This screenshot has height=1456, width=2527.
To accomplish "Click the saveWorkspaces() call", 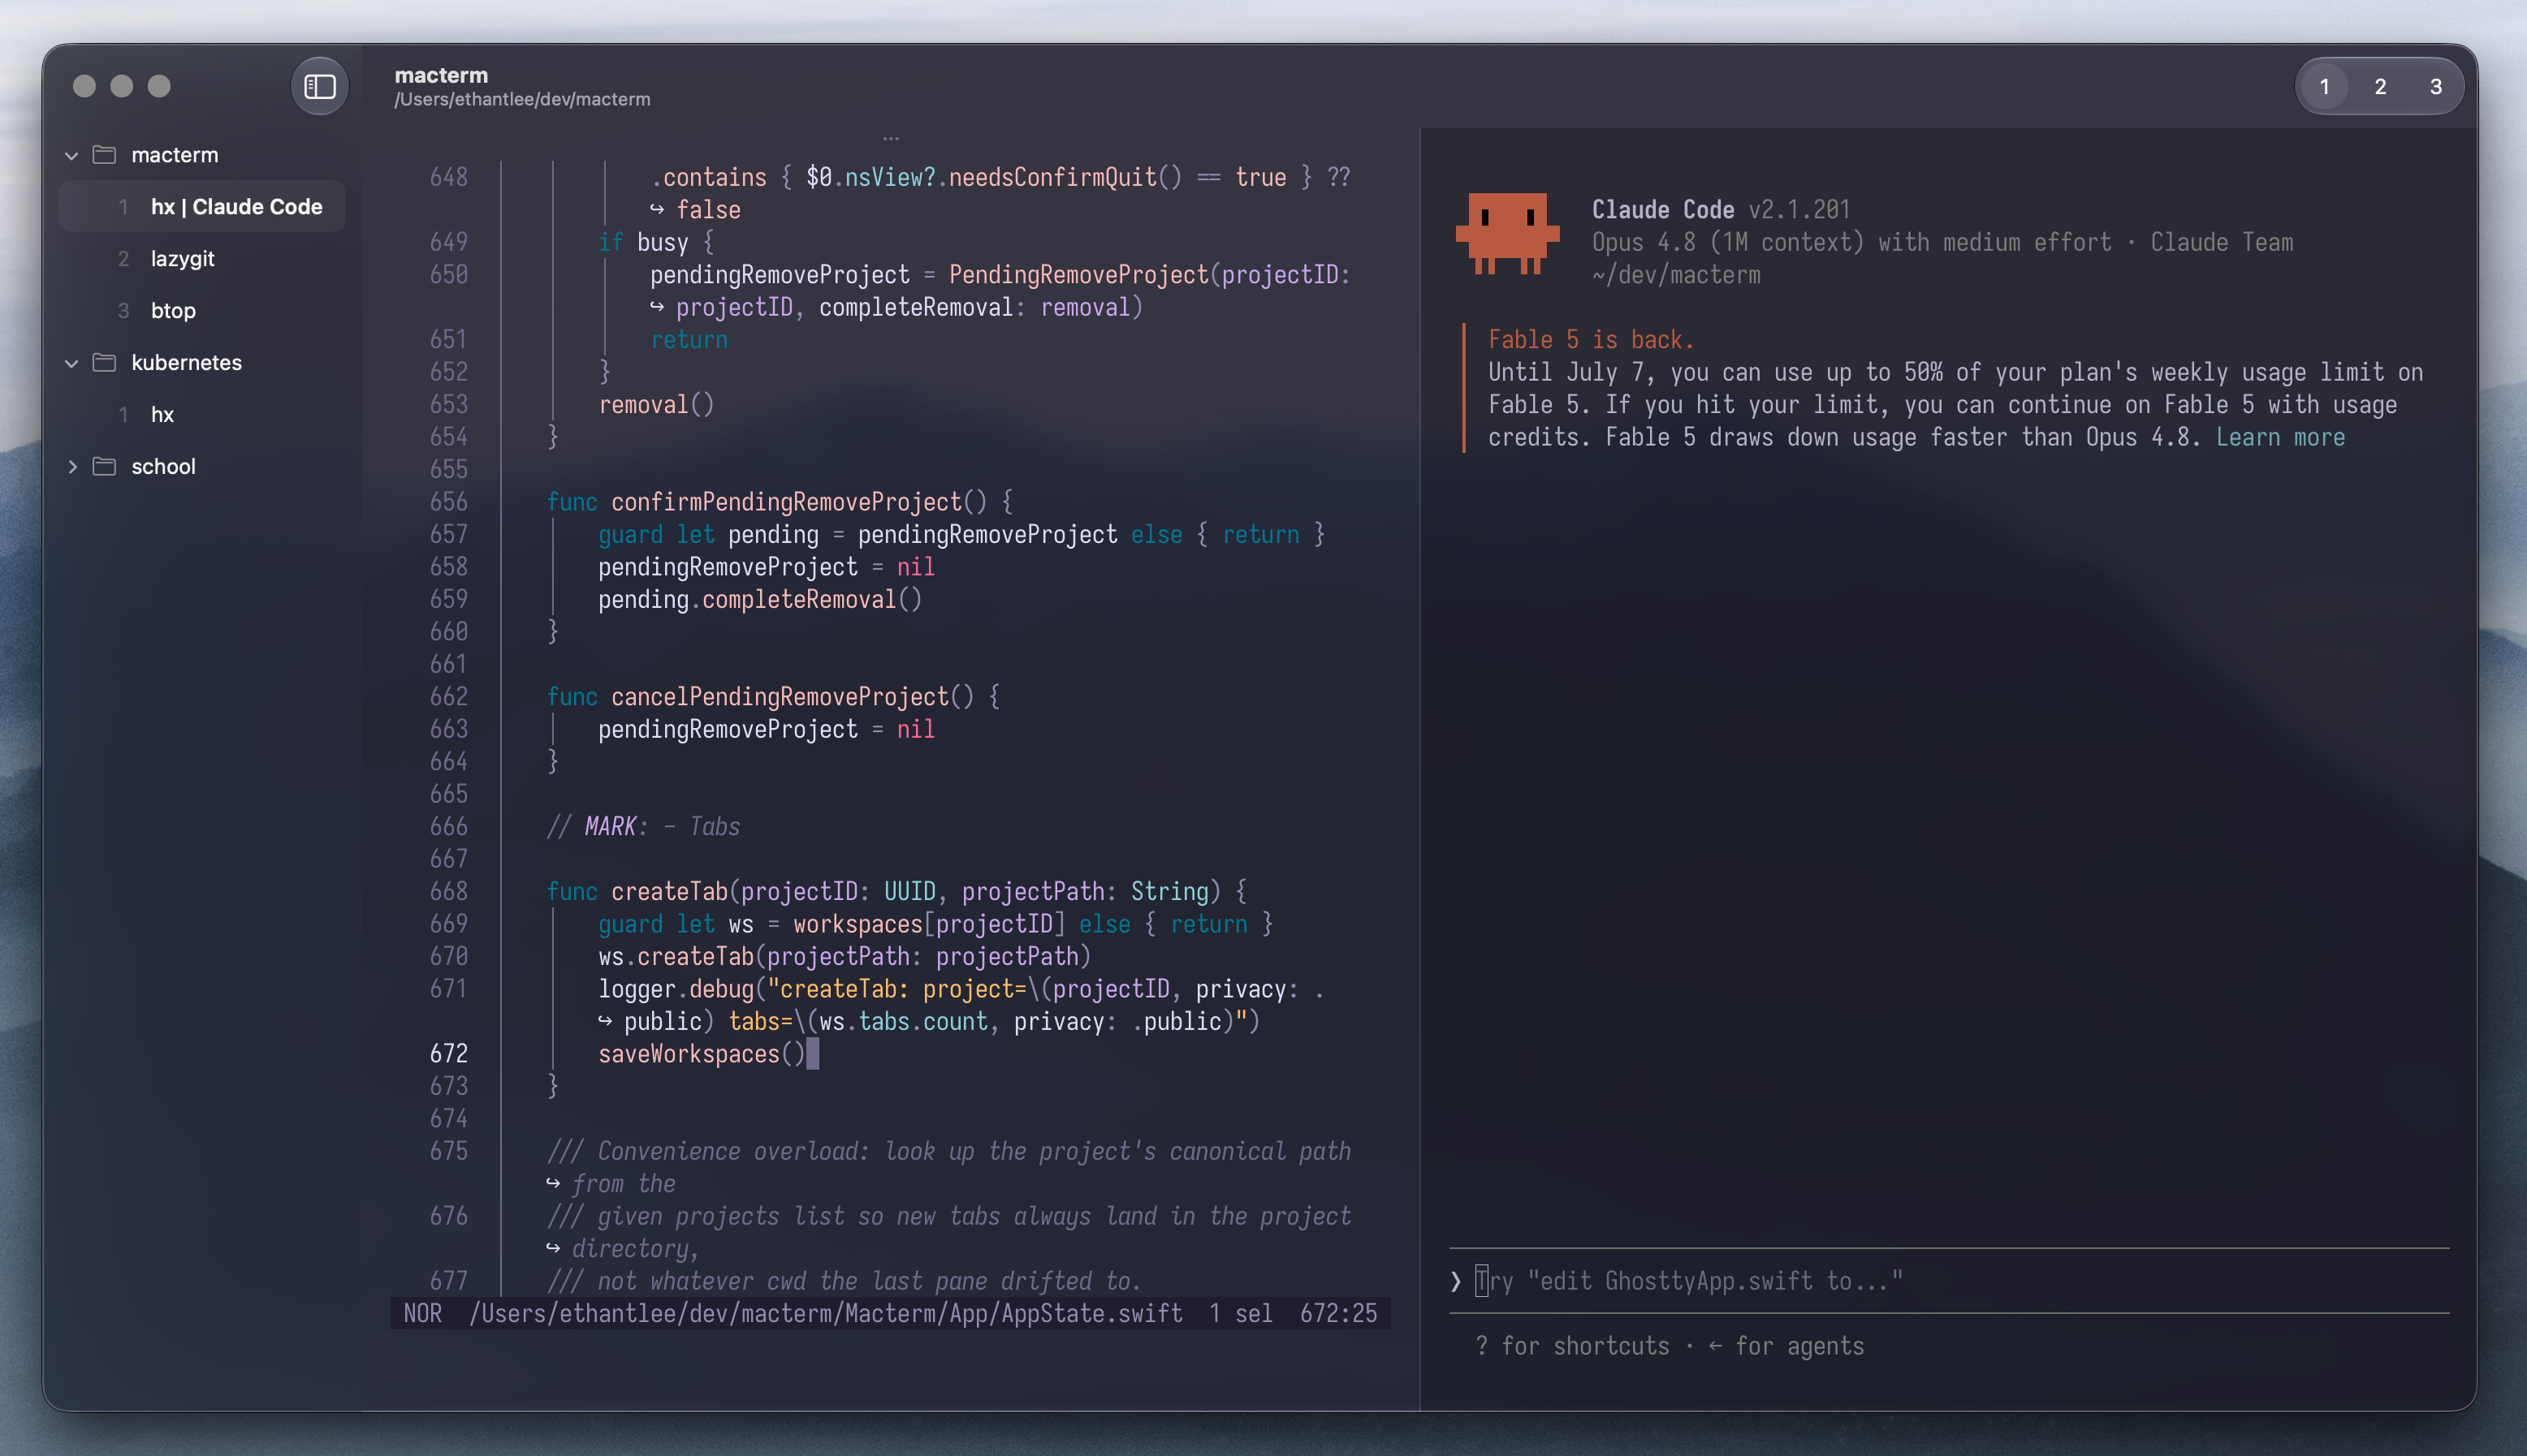I will 702,1054.
